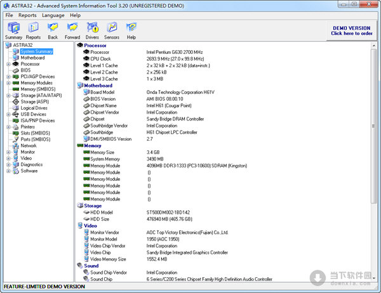This screenshot has width=381, height=293.
Task: Click the Slots (SMBIOS) icon in tree
Action: pos(16,133)
